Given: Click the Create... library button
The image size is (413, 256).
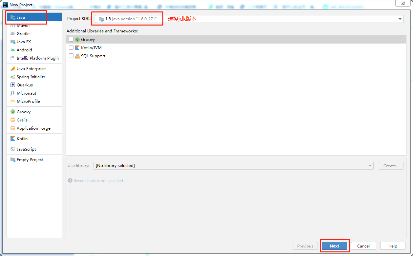Looking at the screenshot, I should pyautogui.click(x=391, y=166).
